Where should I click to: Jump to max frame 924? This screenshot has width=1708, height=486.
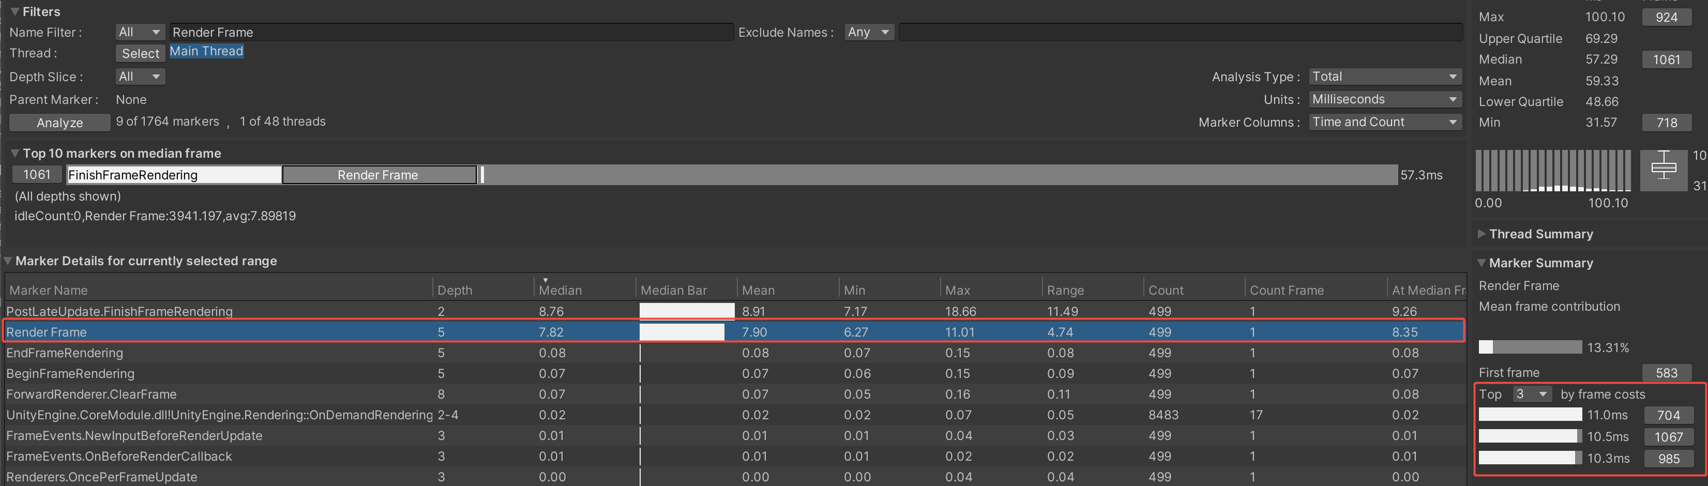pyautogui.click(x=1666, y=17)
